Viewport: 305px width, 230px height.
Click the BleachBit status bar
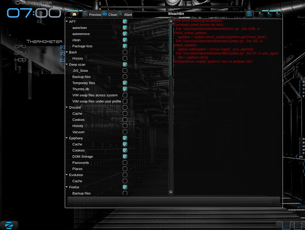coord(174,201)
